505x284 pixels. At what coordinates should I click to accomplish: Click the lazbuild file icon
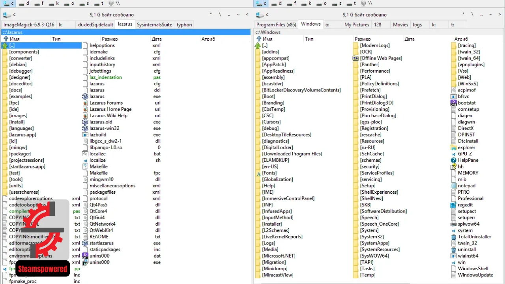click(x=85, y=135)
